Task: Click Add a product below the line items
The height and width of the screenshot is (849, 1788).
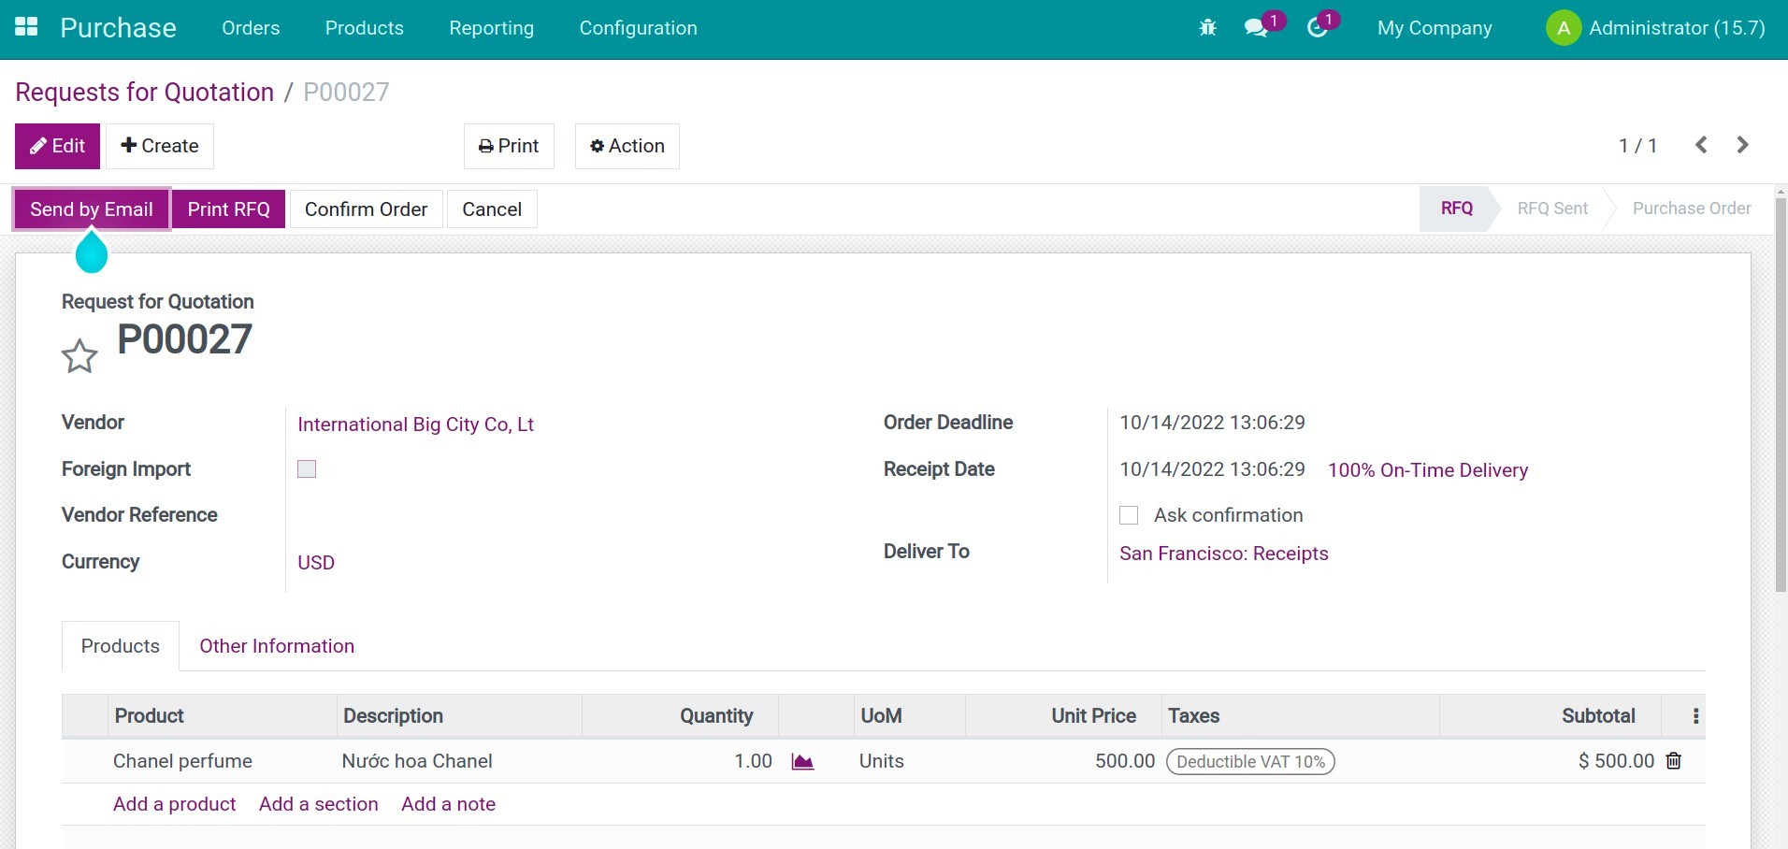Action: 174,803
